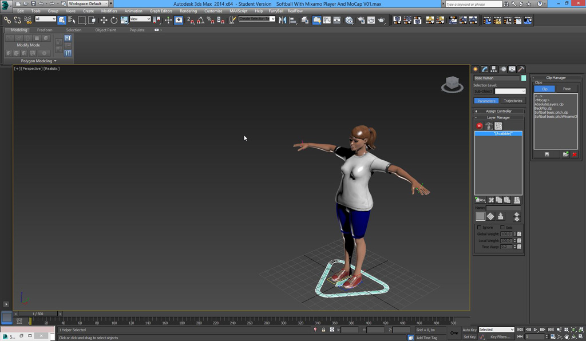Viewport: 586px width, 341px height.
Task: Activate Select and Move tool
Action: (x=104, y=20)
